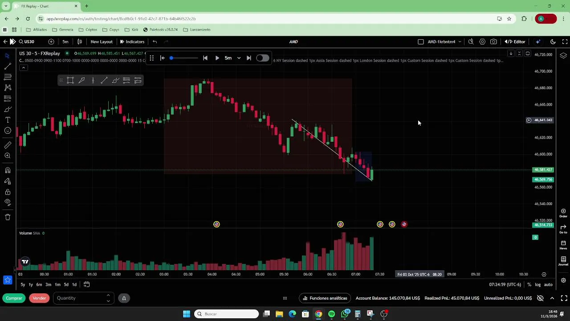This screenshot has height=321, width=570.
Task: Open the 5m timeframe selector in top toolbar
Action: click(x=65, y=41)
